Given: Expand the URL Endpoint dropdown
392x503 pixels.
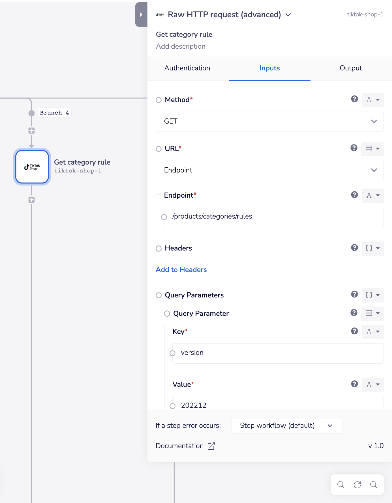Looking at the screenshot, I should 269,170.
